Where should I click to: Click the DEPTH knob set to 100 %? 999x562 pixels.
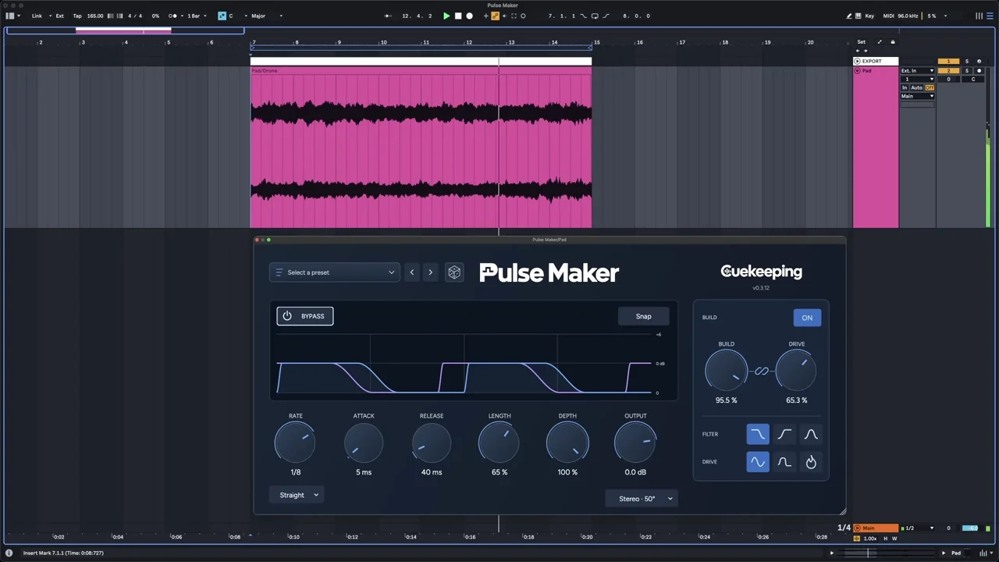567,443
